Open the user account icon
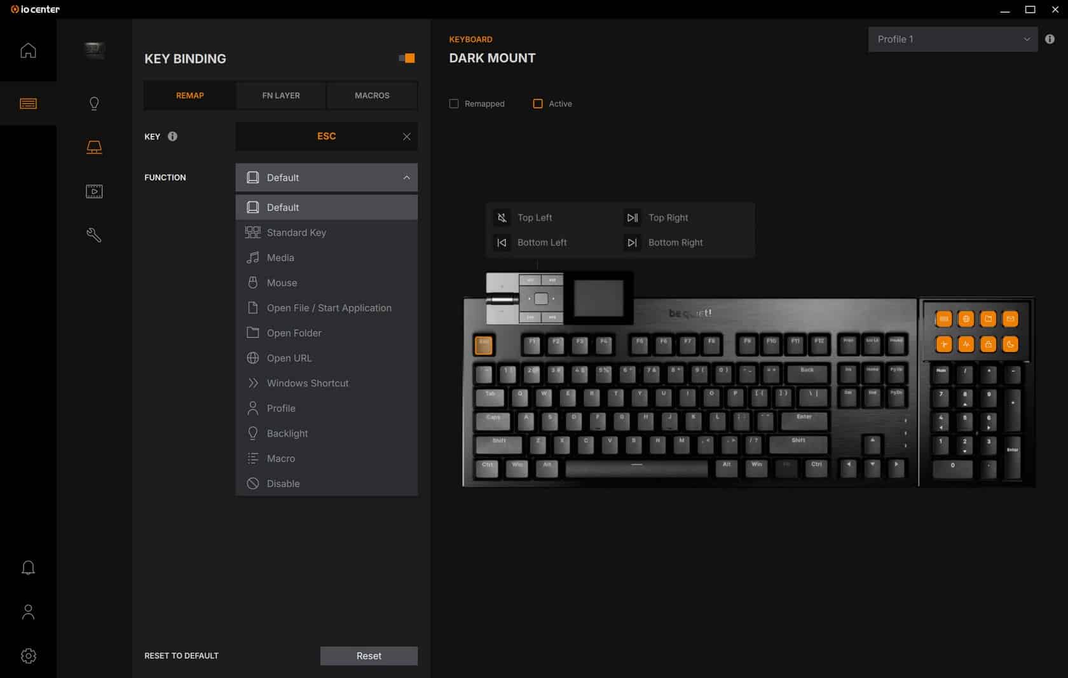This screenshot has width=1068, height=678. coord(28,612)
